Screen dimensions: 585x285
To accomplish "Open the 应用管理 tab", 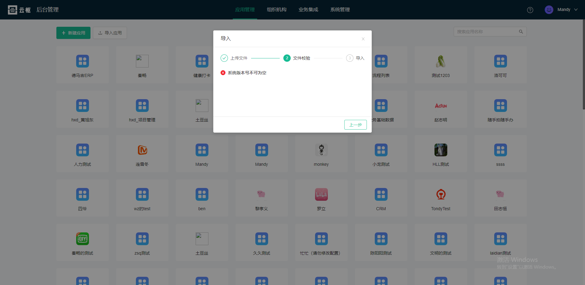I will [245, 10].
